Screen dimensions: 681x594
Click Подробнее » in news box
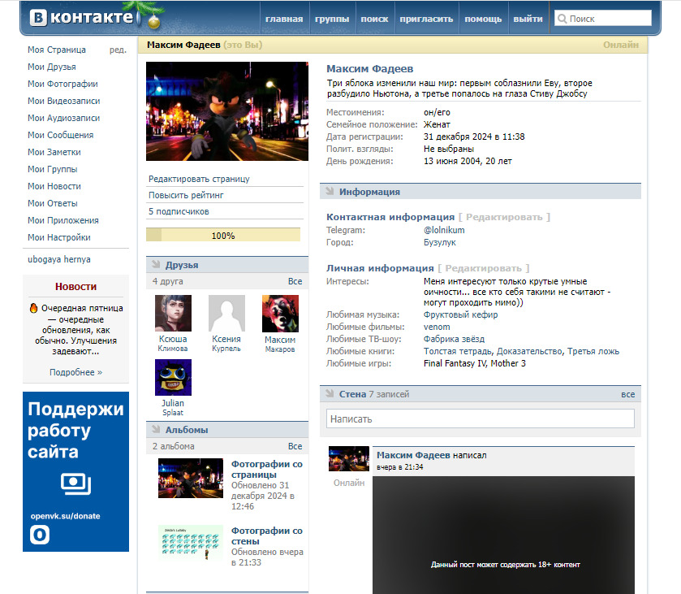pos(76,372)
